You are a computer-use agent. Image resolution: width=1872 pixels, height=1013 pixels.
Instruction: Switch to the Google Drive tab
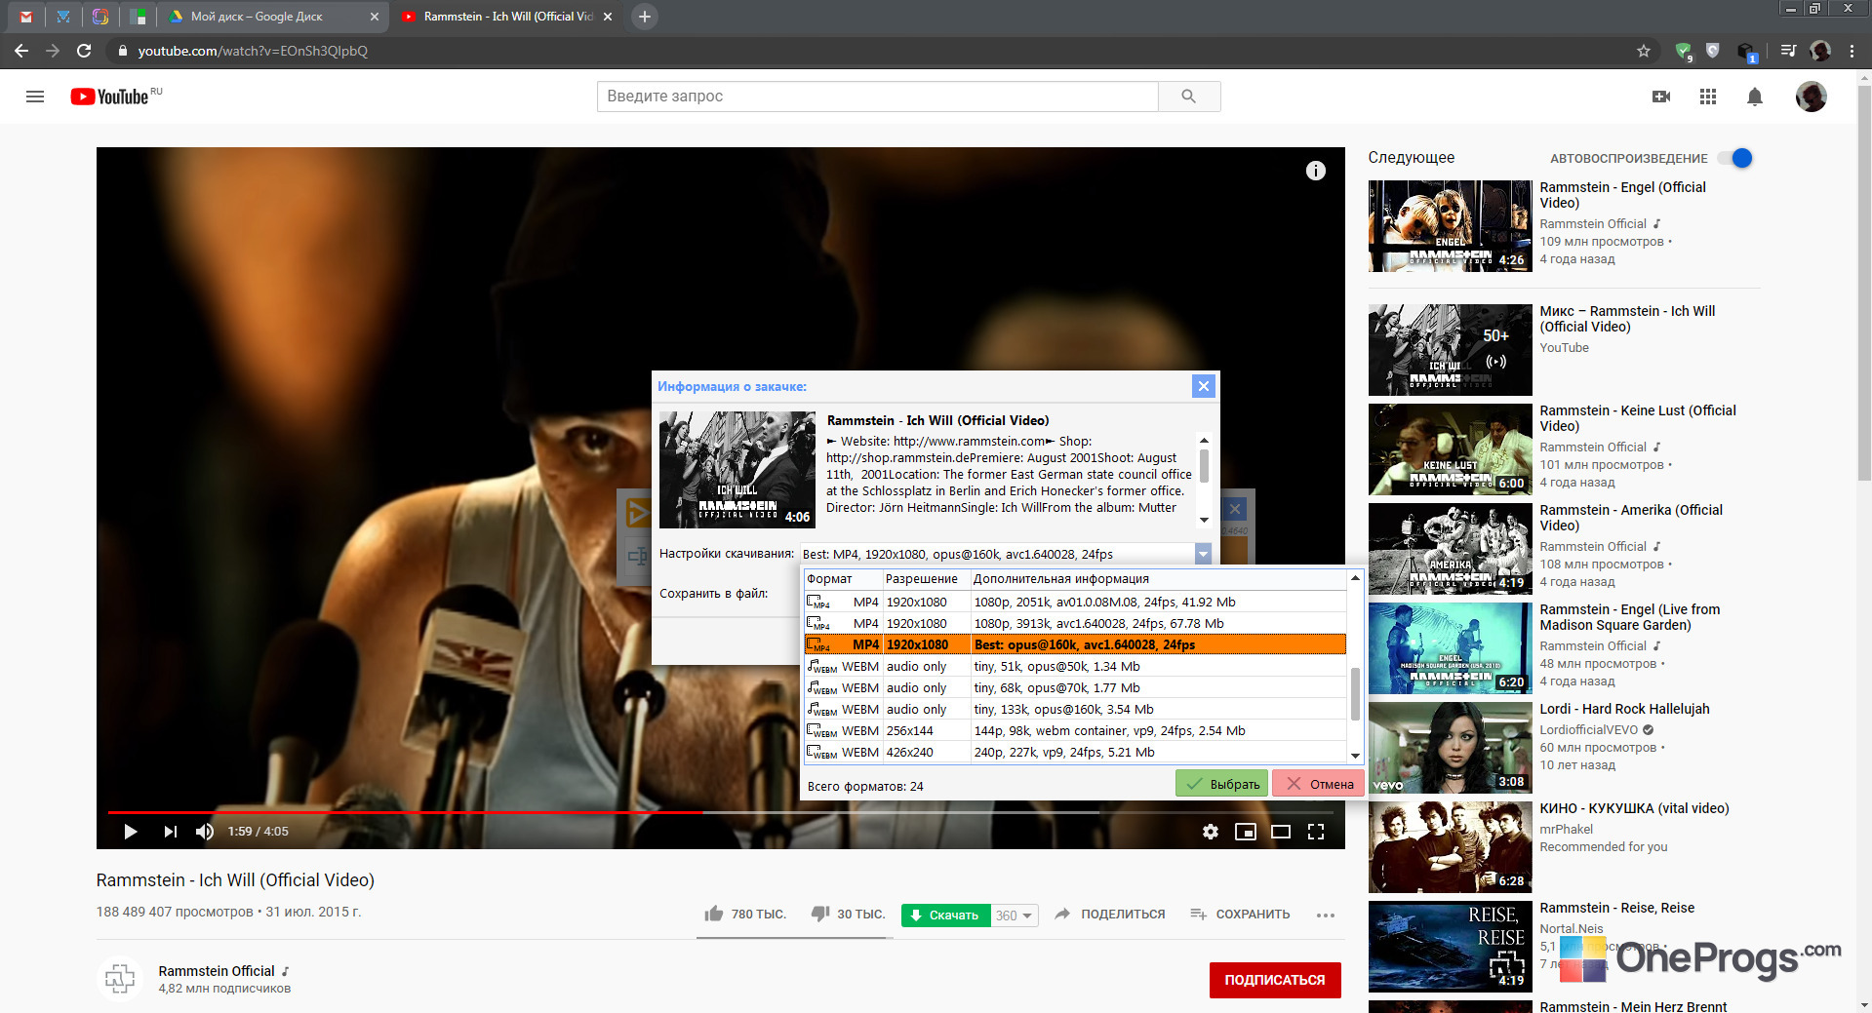[x=273, y=17]
